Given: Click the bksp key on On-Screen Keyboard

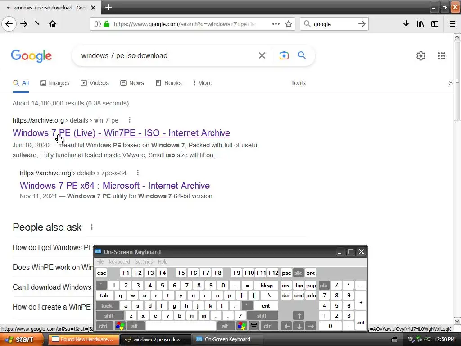Looking at the screenshot, I should click(266, 285).
